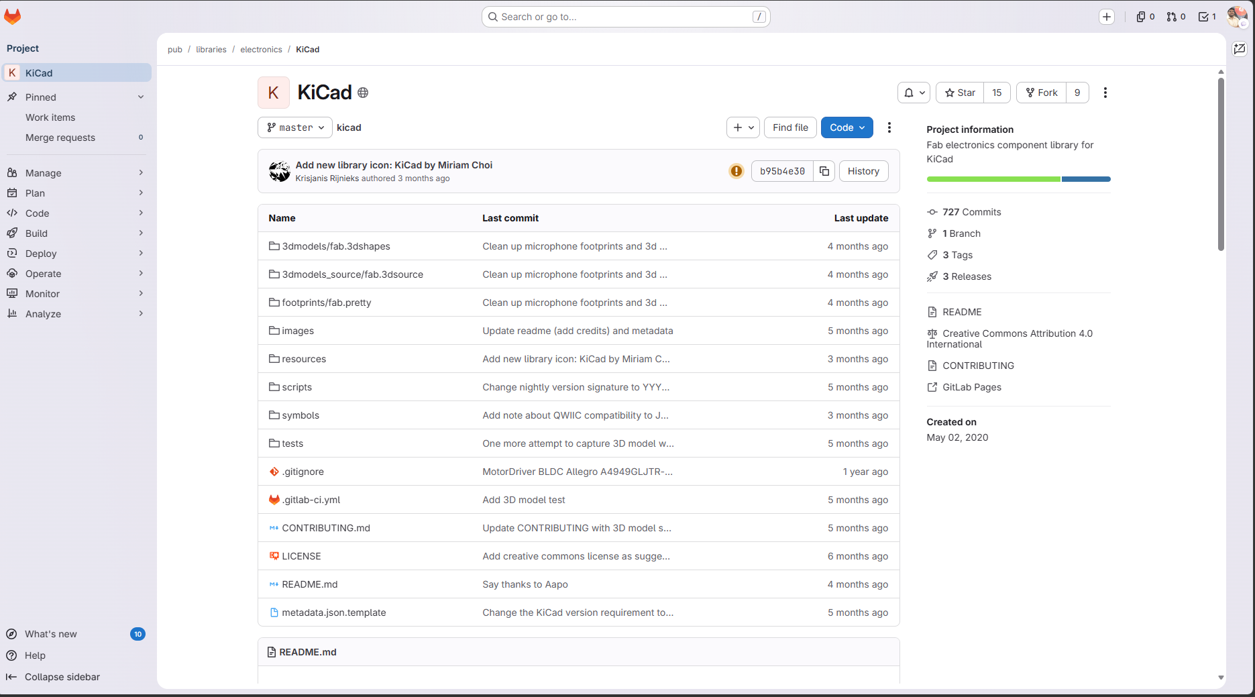Image resolution: width=1255 pixels, height=697 pixels.
Task: Open commit History
Action: [x=863, y=171]
